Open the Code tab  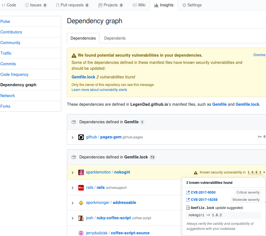pos(9,5)
